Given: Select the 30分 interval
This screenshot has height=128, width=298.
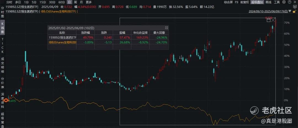Looking at the screenshot, I should (x=52, y=2).
